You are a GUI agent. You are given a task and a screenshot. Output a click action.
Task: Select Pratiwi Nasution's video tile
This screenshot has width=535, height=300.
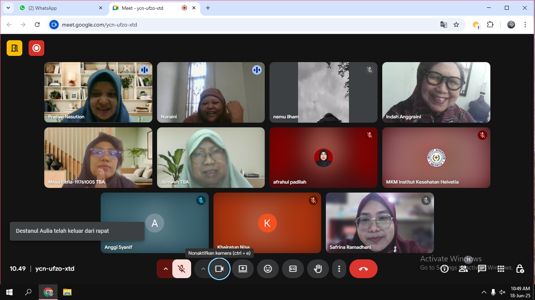[98, 92]
